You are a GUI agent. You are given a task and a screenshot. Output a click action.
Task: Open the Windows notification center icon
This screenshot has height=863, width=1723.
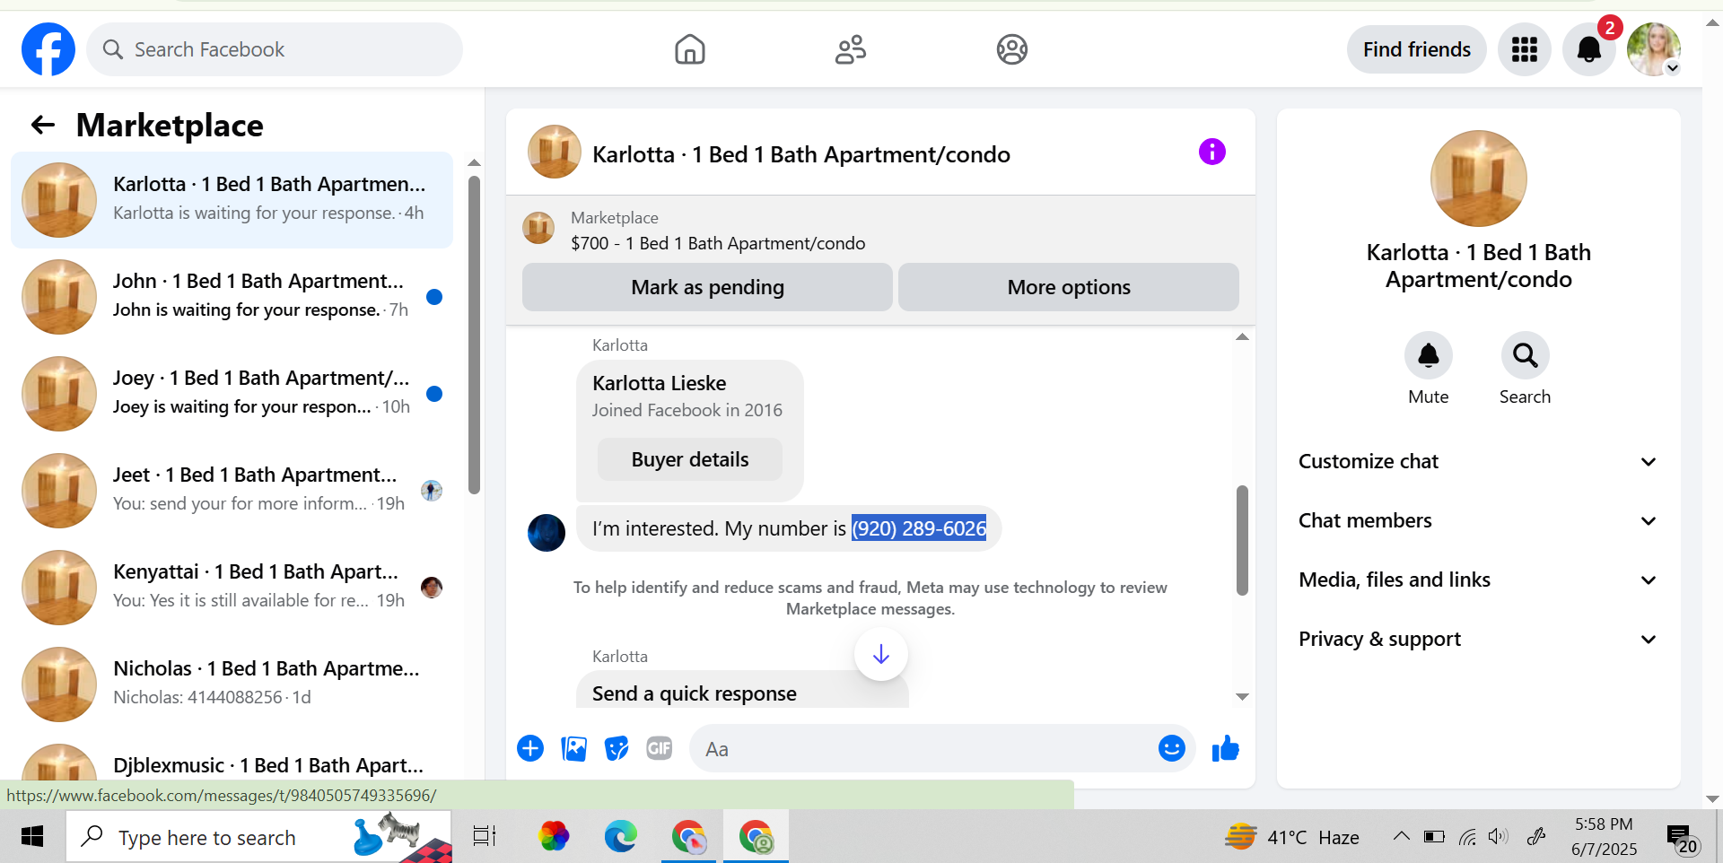tap(1681, 839)
